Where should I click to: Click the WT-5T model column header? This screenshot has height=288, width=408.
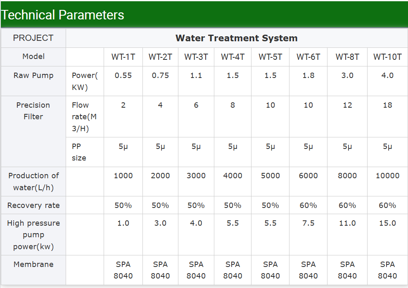(270, 57)
